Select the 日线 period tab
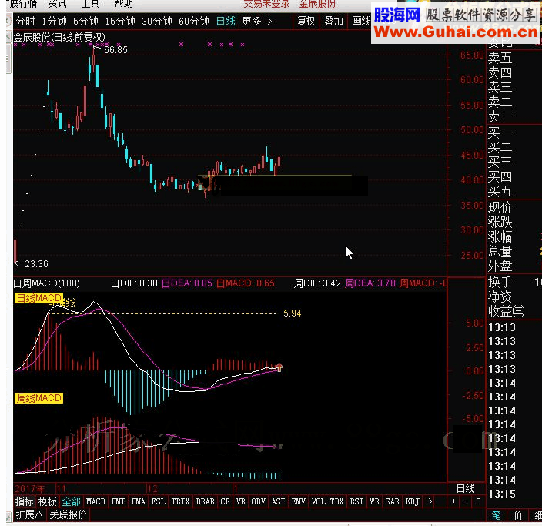Screen dimensions: 542x526 (226, 21)
